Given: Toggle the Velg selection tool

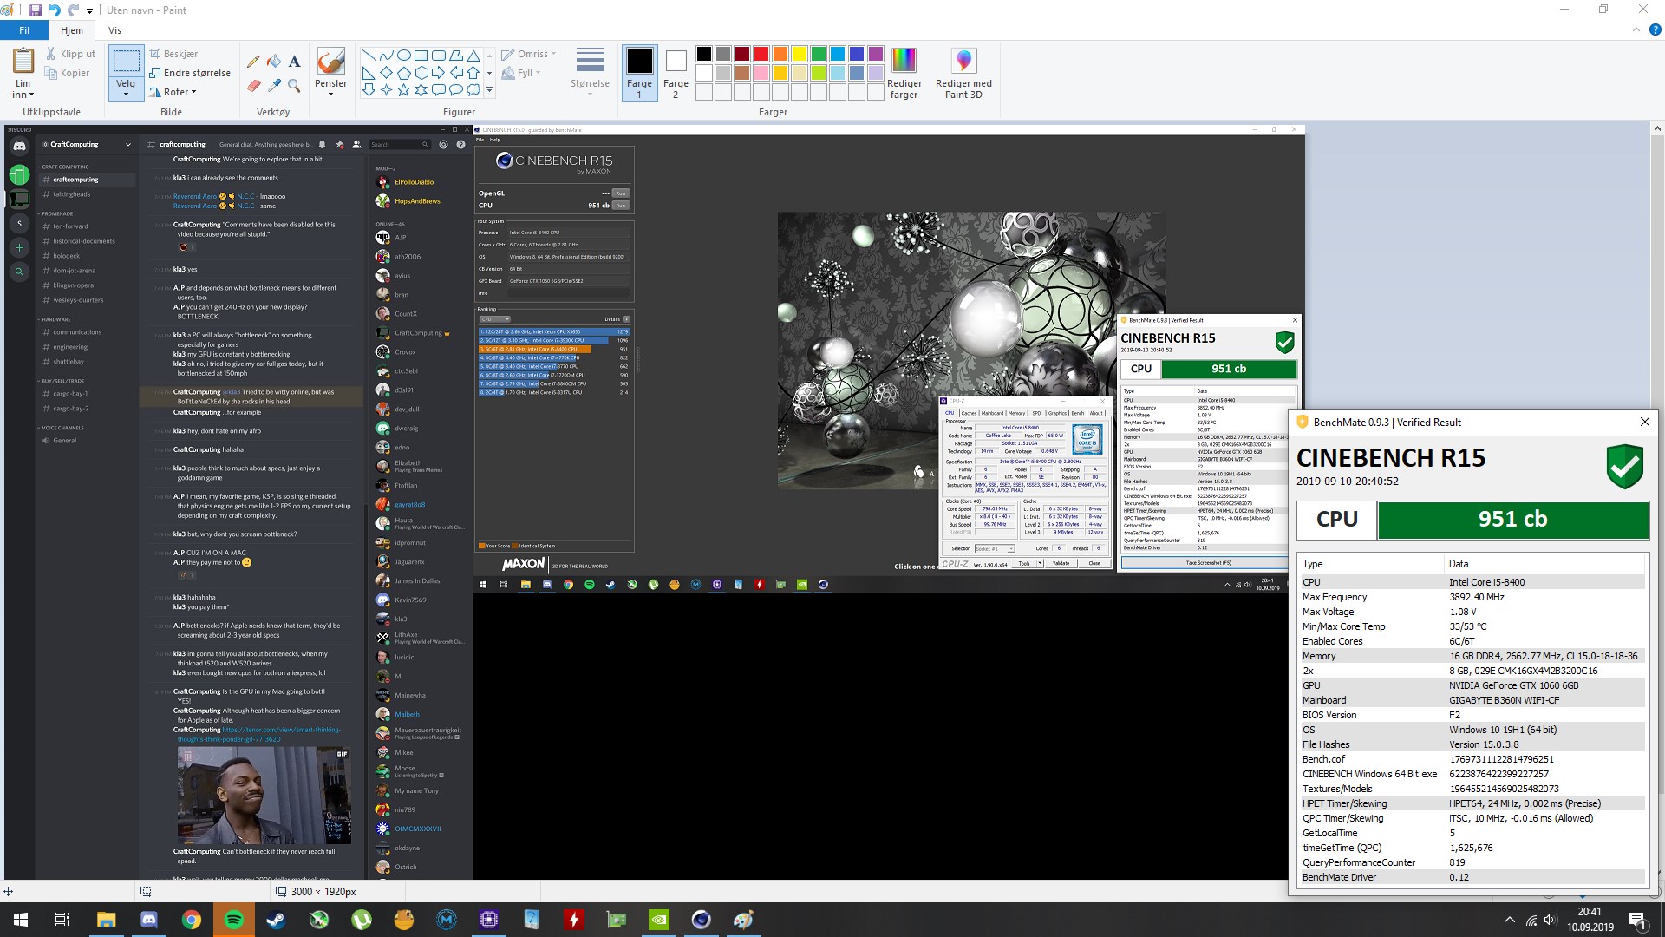Looking at the screenshot, I should pos(126,61).
